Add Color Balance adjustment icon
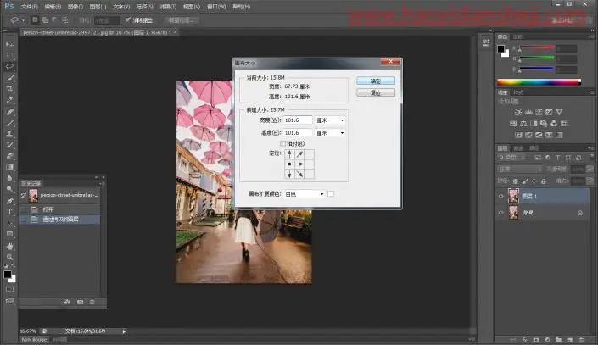Screen dimensions: 598x345 click(523, 124)
